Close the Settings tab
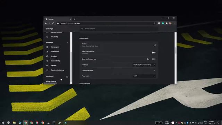The width and height of the screenshot is (222, 125). tap(70, 19)
